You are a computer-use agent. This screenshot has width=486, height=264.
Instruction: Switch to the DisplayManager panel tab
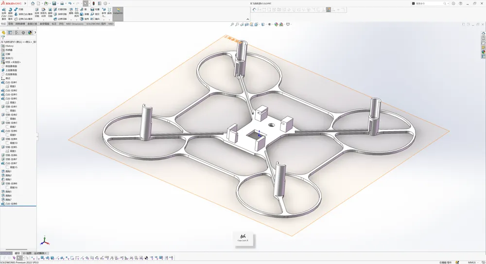tap(30, 32)
